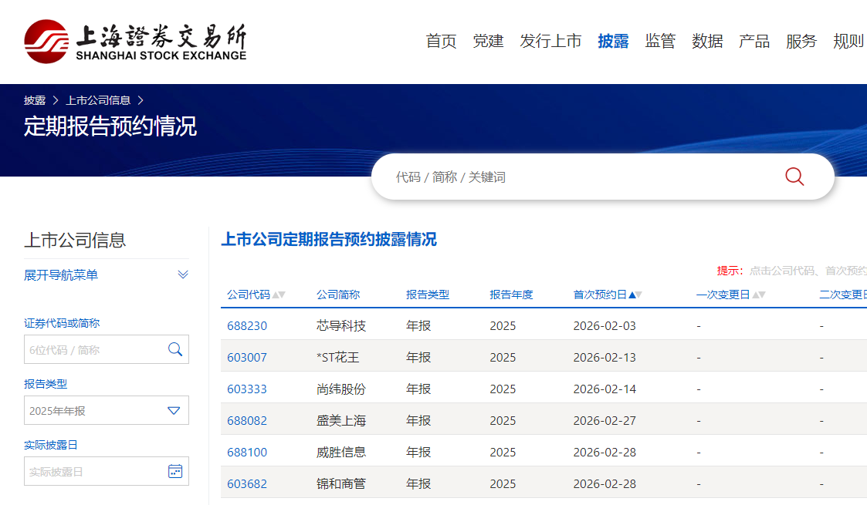Click the 6位代码/简称 input field
867x505 pixels.
(93, 349)
